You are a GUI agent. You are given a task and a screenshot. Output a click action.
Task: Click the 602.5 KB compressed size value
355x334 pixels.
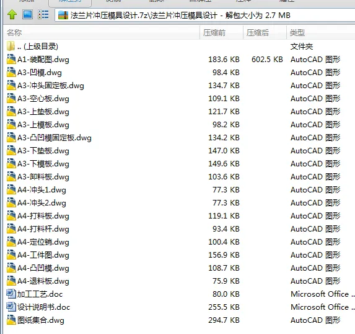click(267, 60)
